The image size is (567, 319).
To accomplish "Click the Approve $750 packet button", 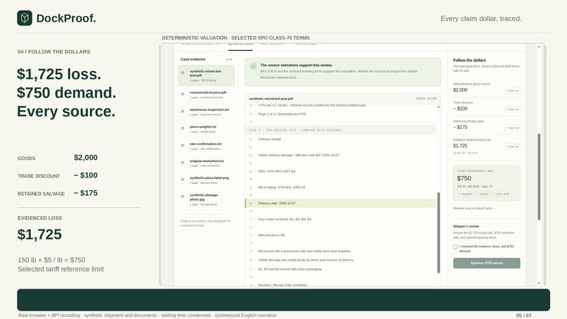I will (486, 263).
